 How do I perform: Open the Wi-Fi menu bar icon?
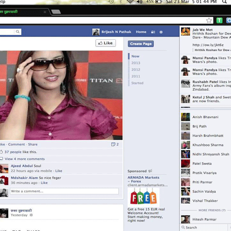[130, 1]
